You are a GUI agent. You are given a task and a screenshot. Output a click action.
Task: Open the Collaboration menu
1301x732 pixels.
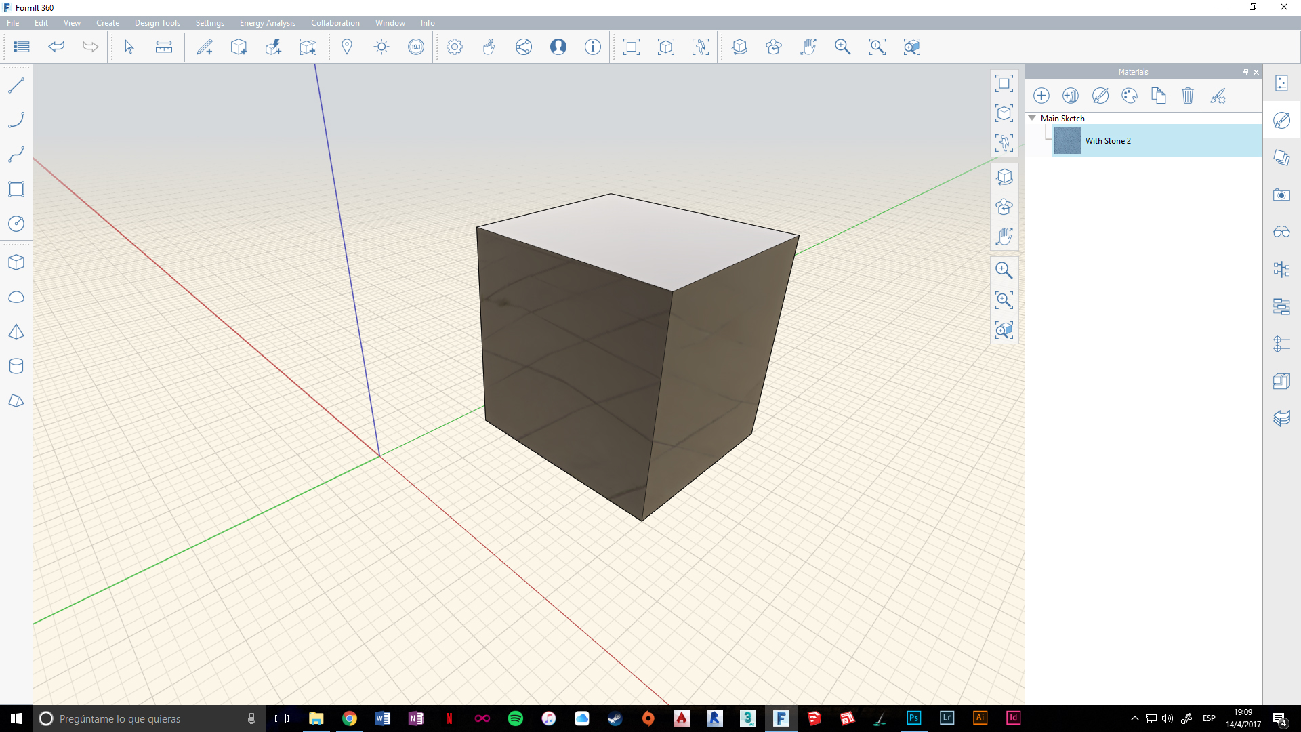coord(335,22)
